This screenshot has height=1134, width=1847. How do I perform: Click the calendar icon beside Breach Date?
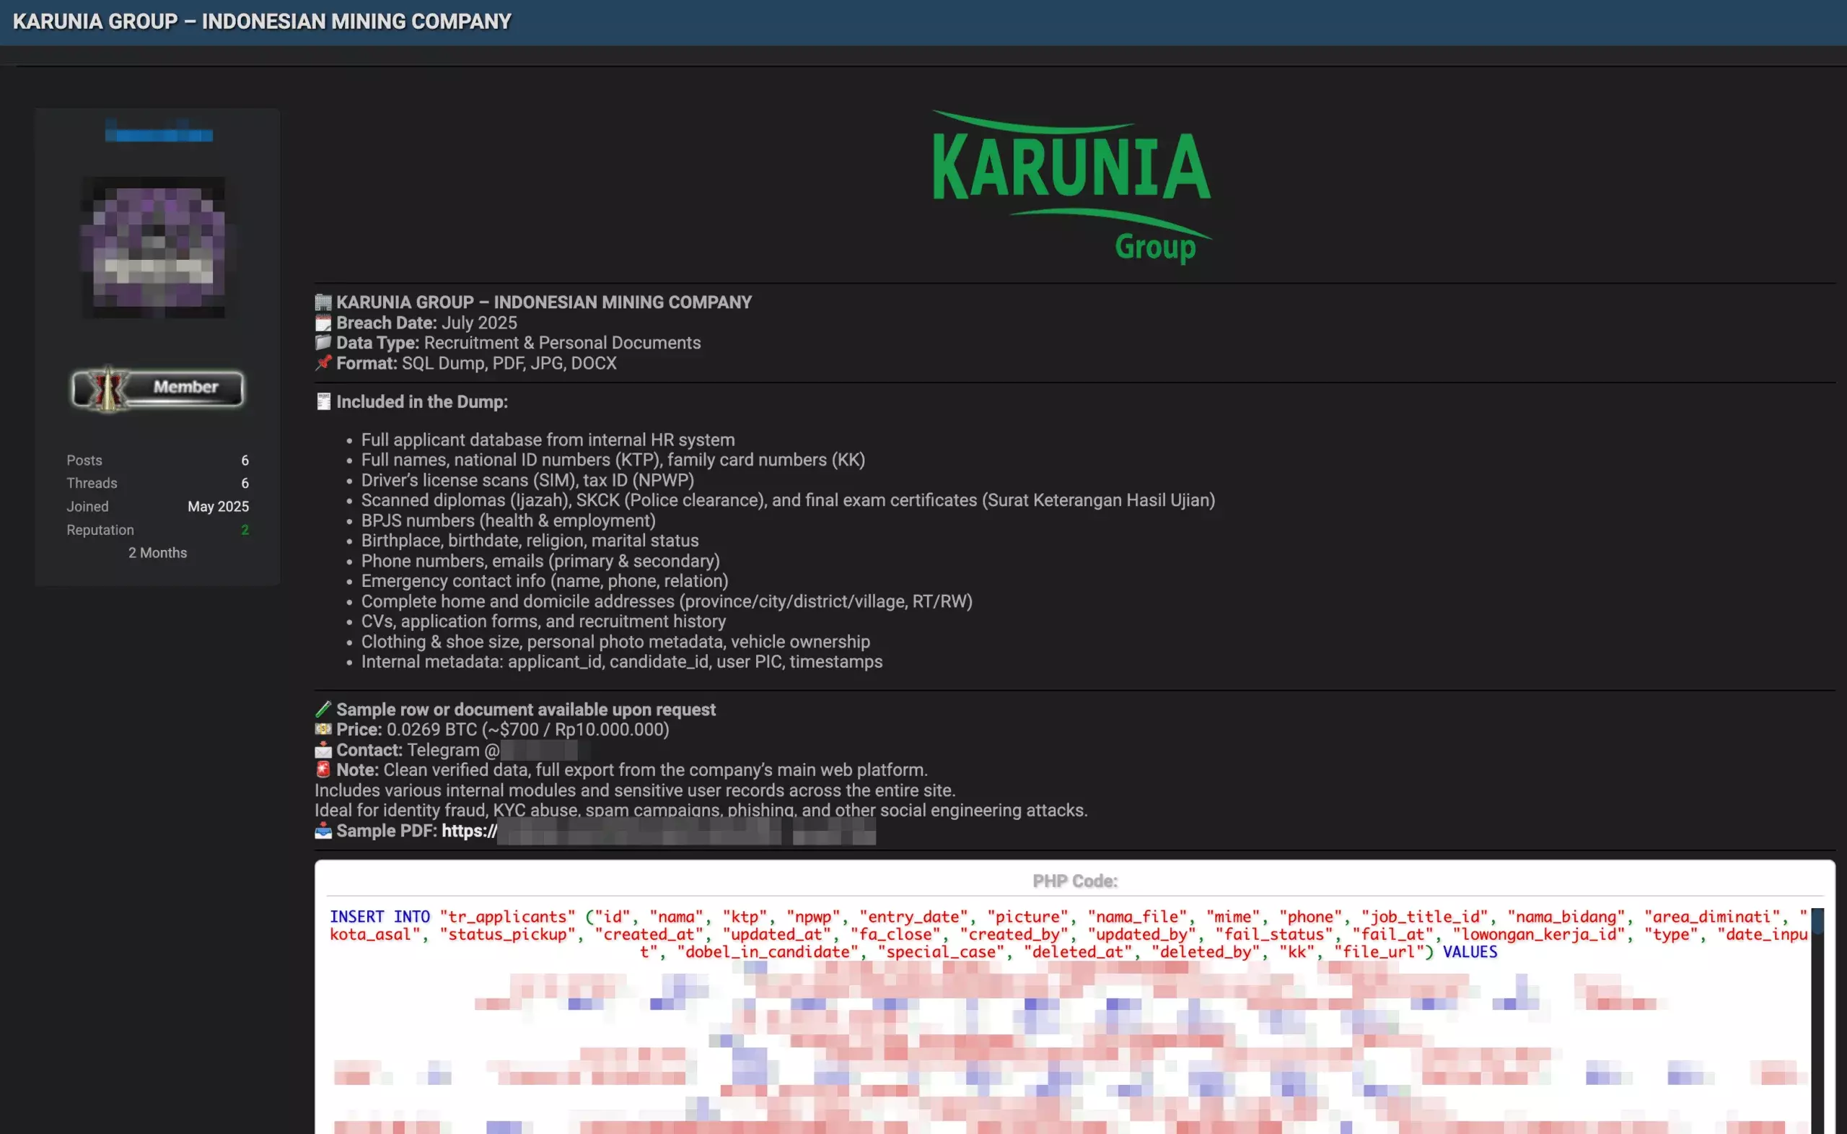(x=323, y=323)
